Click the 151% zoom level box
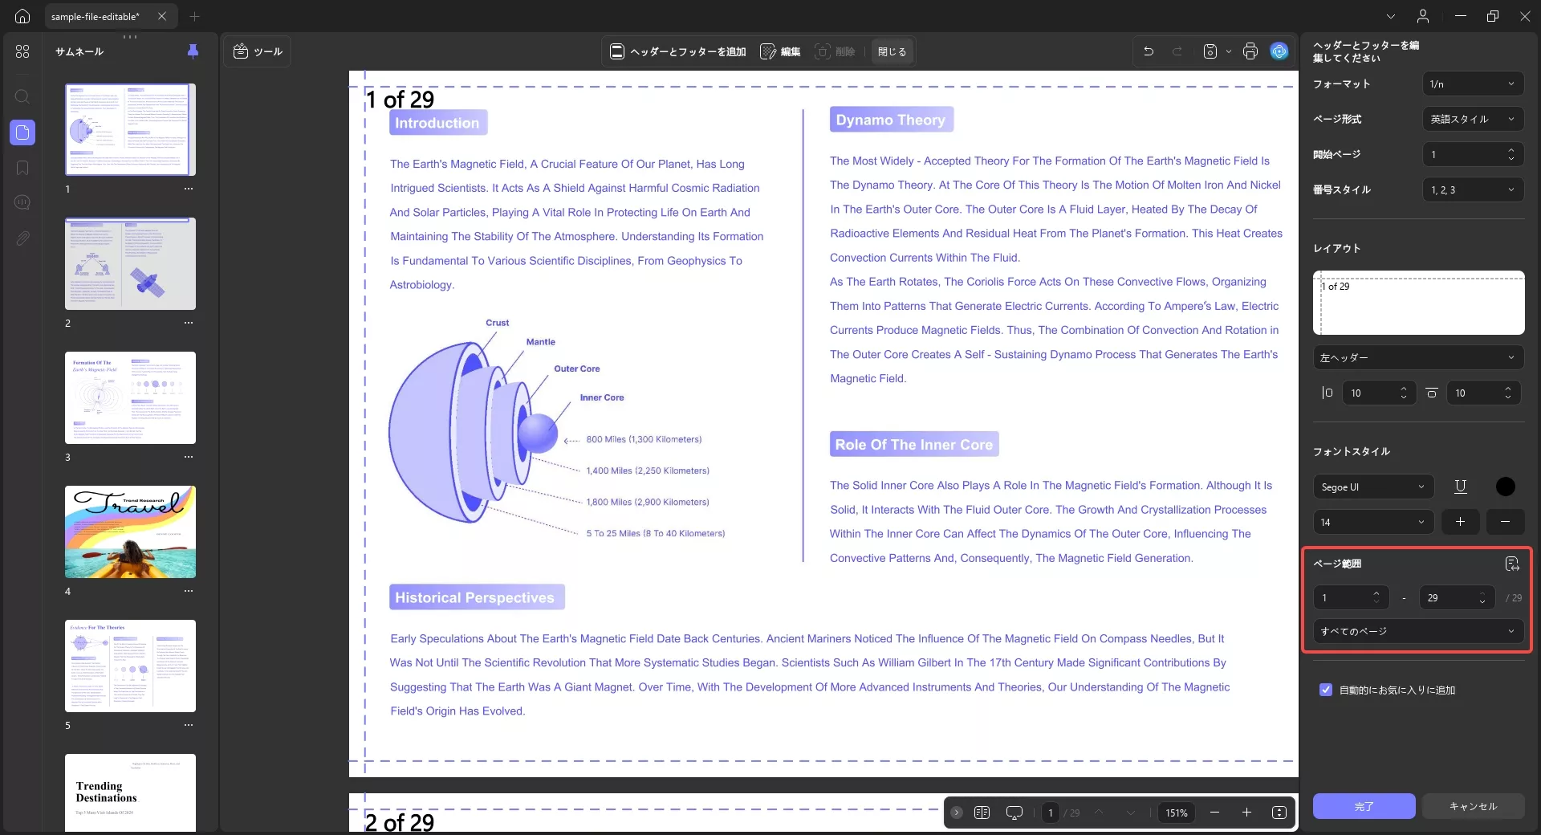Screen dimensions: 1541x835 coord(1177,813)
